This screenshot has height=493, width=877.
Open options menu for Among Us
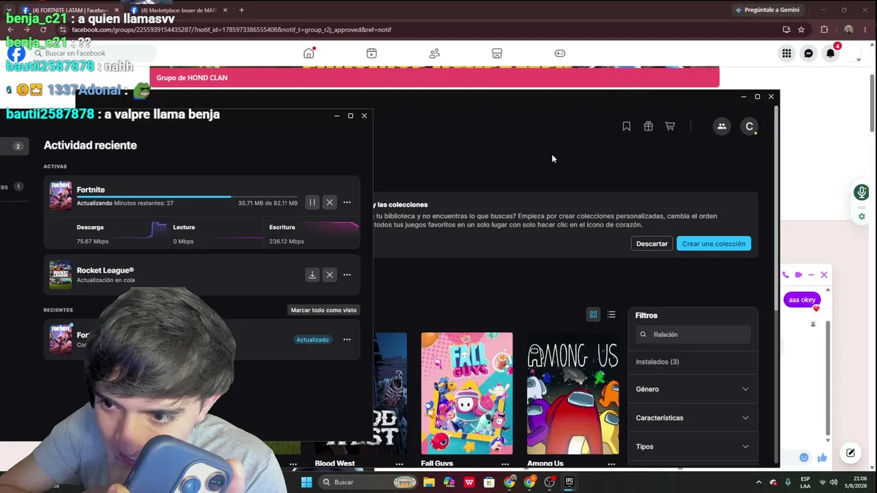[x=611, y=464]
